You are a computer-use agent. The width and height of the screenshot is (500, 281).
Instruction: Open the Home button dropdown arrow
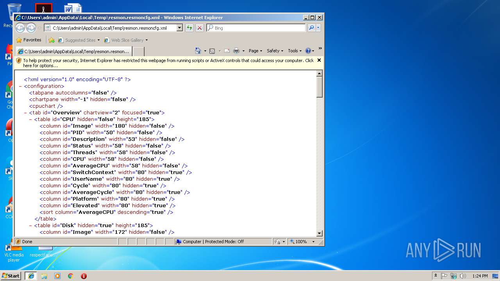[x=205, y=51]
